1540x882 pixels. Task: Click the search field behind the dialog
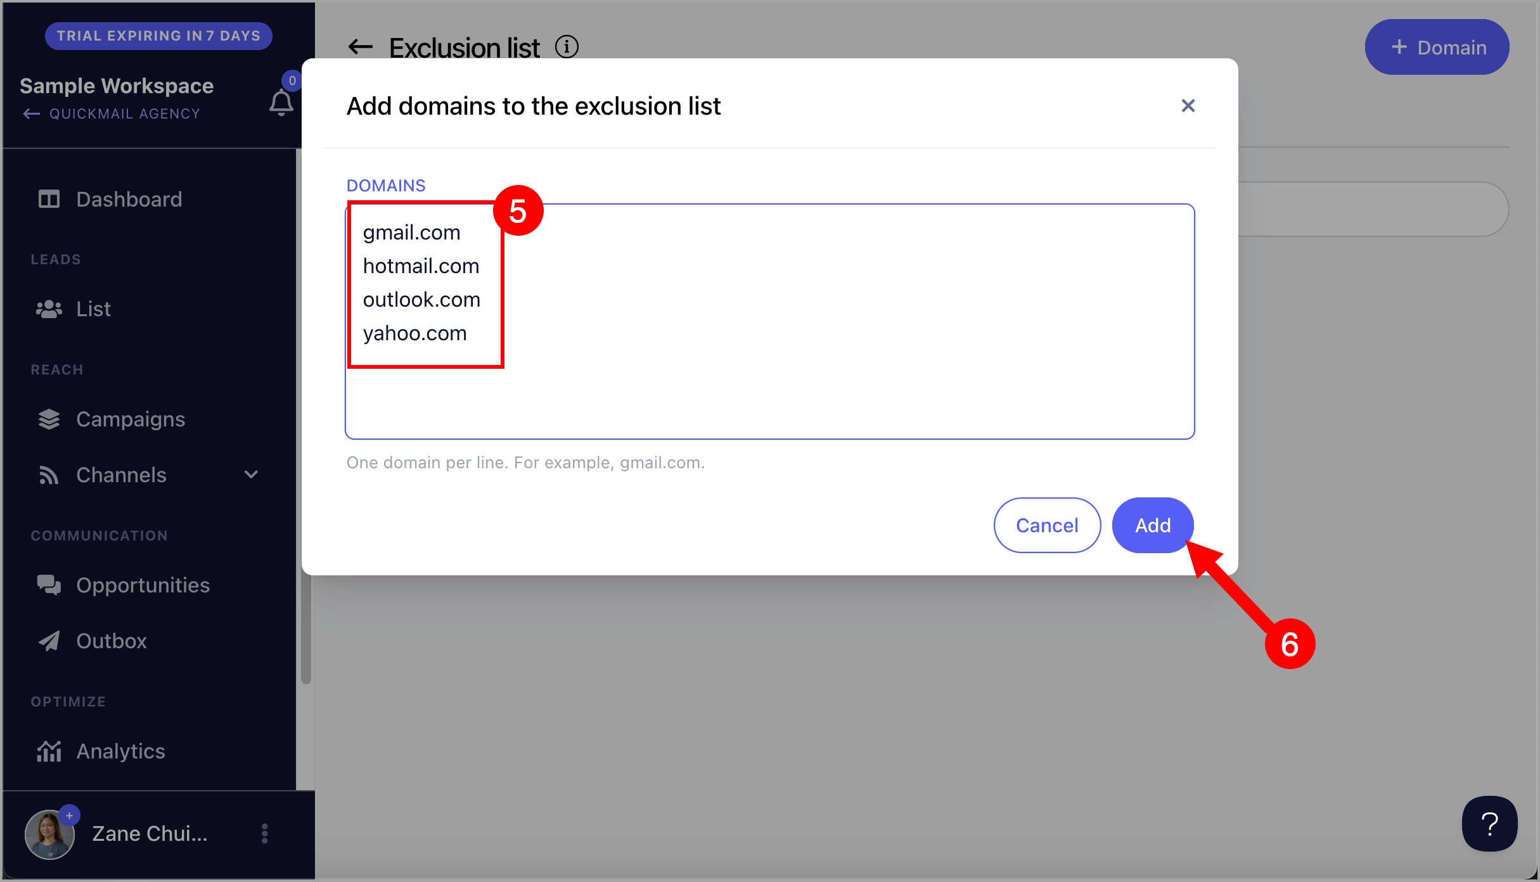[1373, 209]
